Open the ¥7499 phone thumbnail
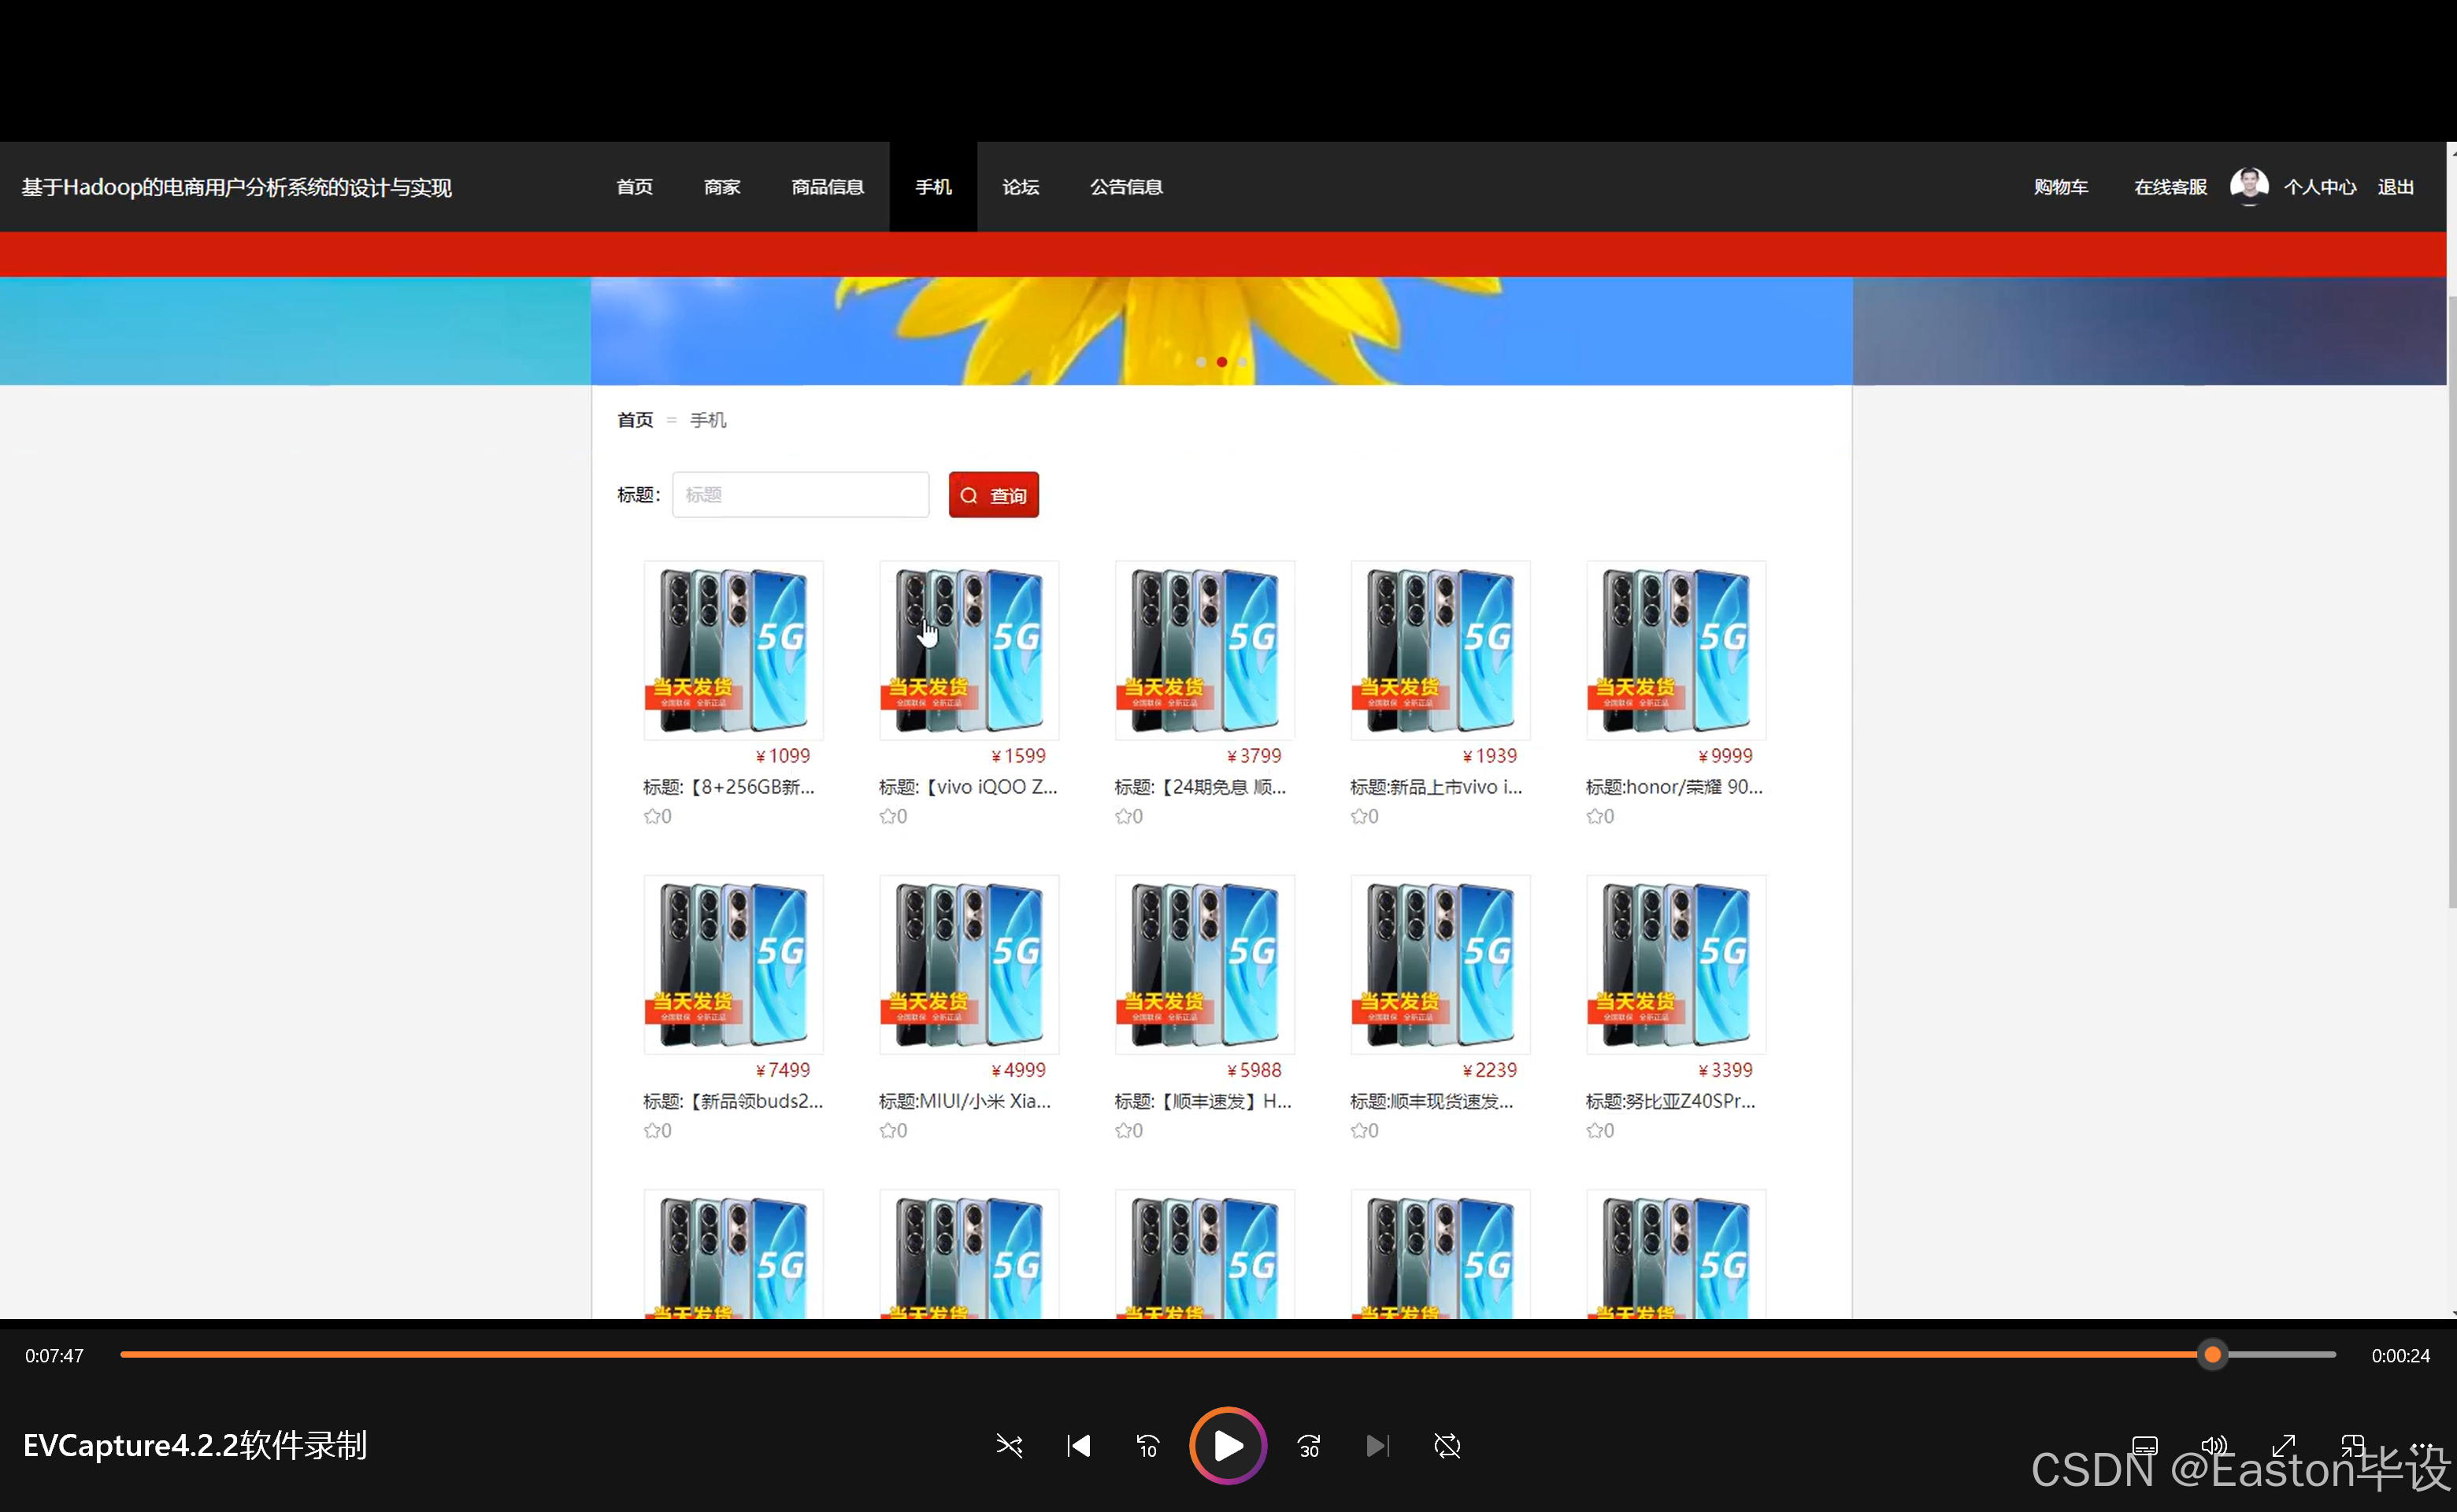Viewport: 2457px width, 1512px height. 733,964
